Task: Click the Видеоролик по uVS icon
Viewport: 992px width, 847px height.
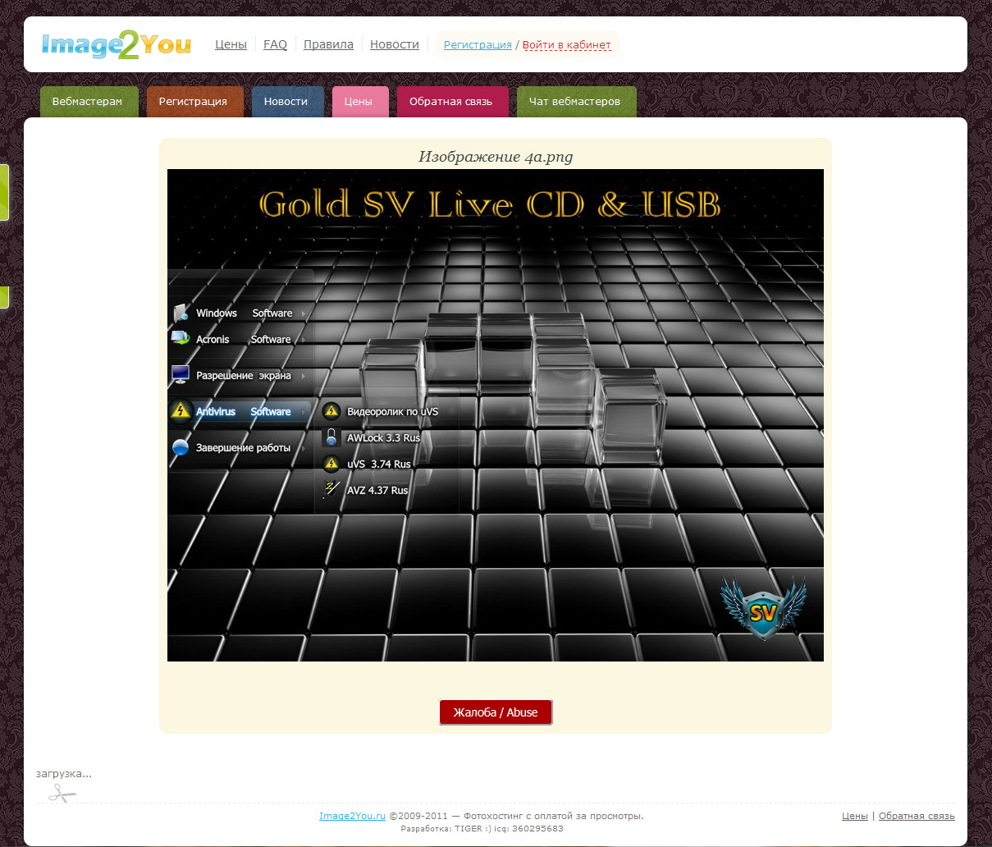Action: tap(331, 411)
